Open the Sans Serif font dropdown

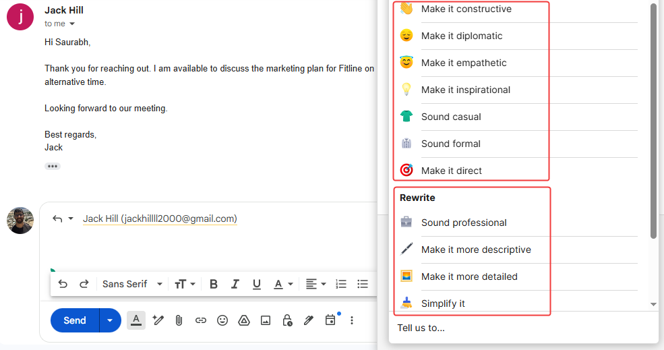click(132, 284)
